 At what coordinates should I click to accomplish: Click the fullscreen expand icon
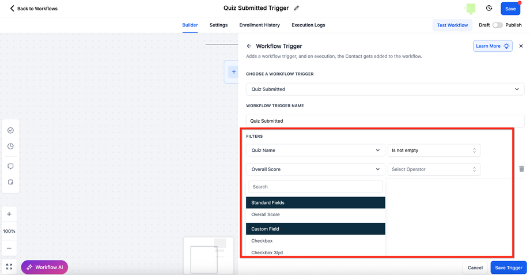(9, 267)
